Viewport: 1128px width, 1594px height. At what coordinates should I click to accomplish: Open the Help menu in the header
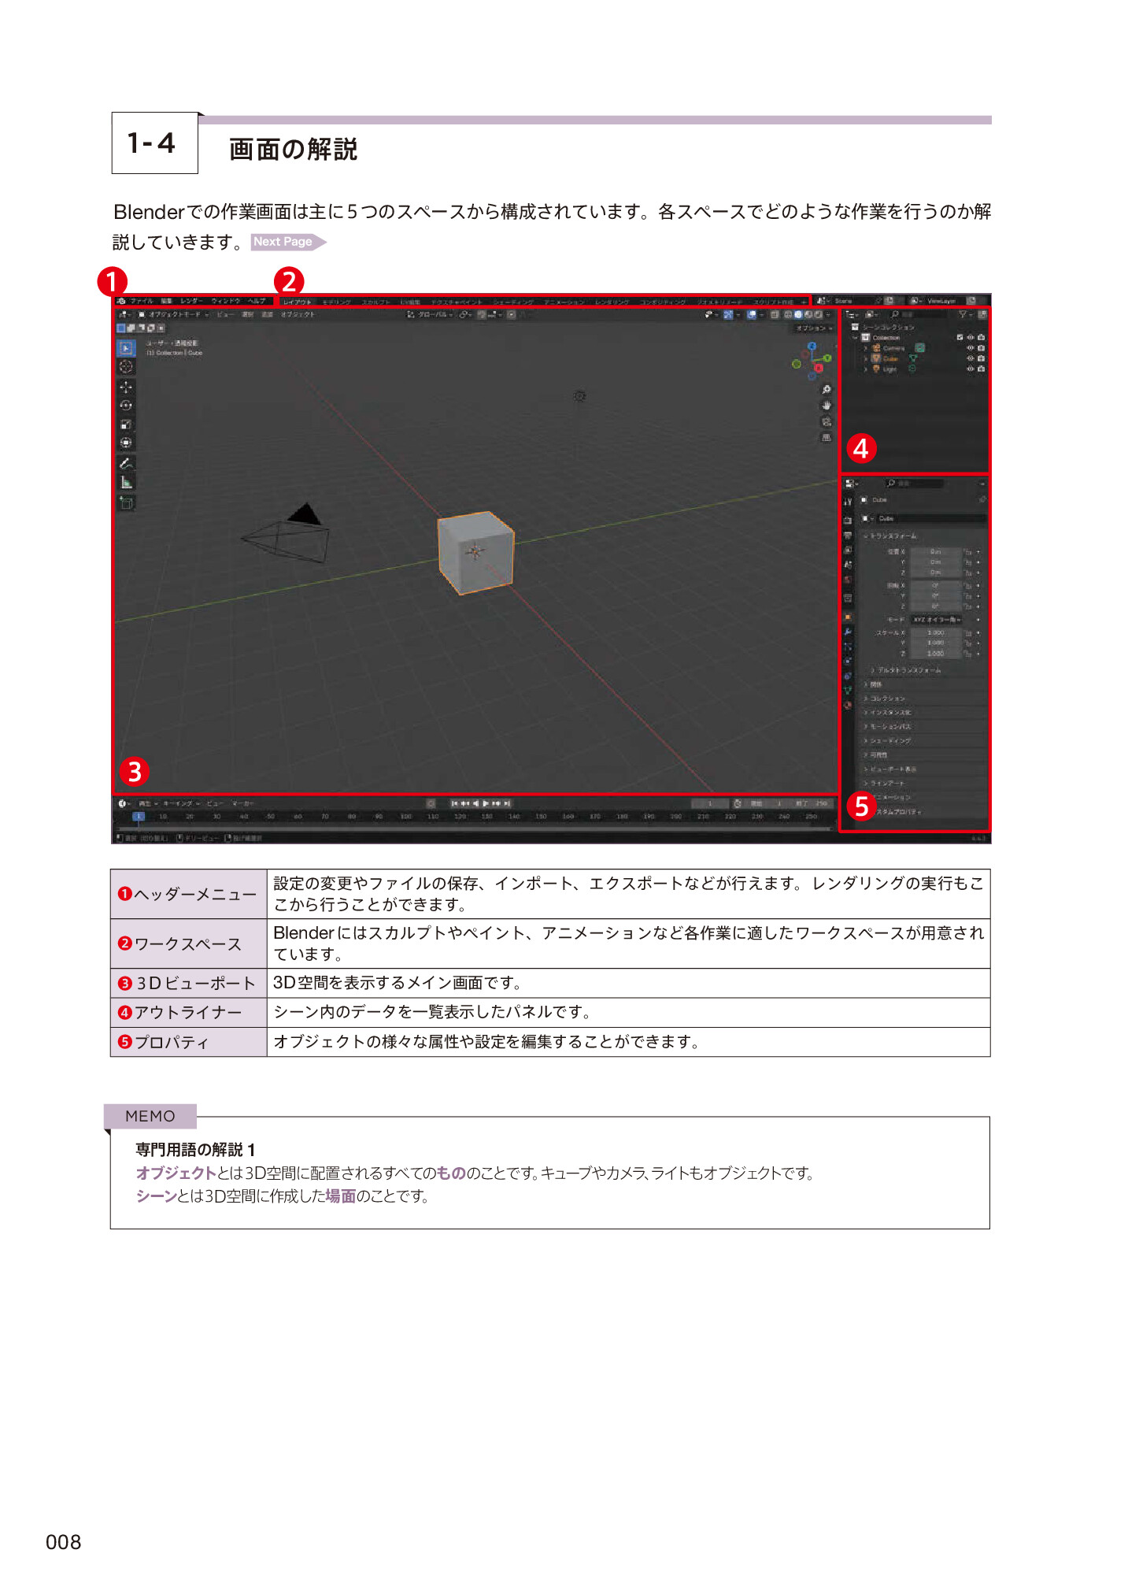point(257,301)
